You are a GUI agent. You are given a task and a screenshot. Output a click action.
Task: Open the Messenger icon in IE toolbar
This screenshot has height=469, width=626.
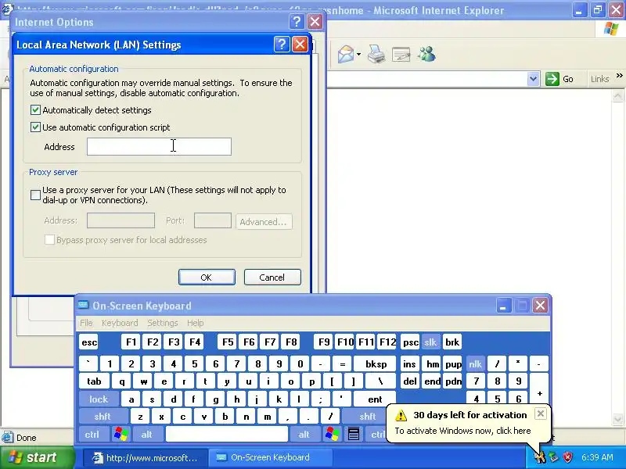click(426, 54)
